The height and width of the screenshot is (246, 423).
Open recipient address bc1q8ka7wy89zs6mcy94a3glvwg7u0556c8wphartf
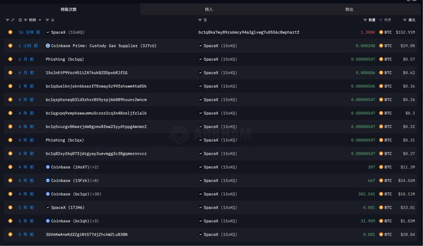click(x=249, y=32)
